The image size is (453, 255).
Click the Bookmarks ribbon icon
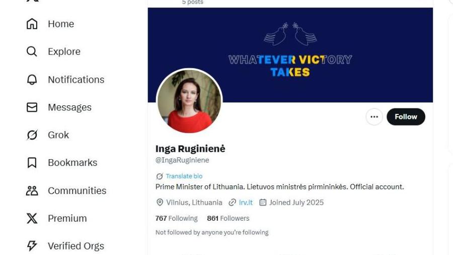pyautogui.click(x=32, y=163)
